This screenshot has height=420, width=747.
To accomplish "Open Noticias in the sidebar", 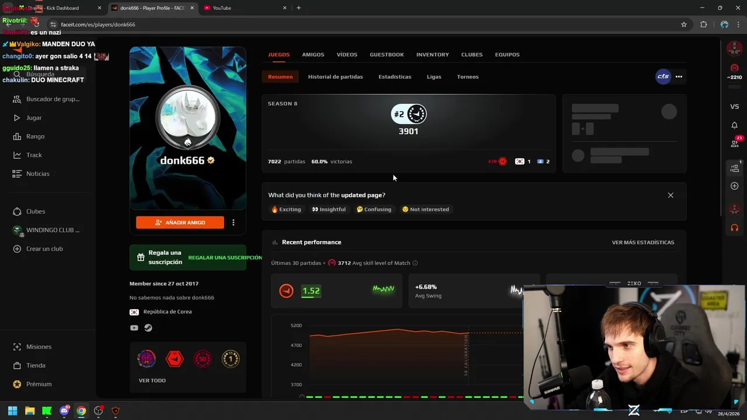I will [x=32, y=174].
